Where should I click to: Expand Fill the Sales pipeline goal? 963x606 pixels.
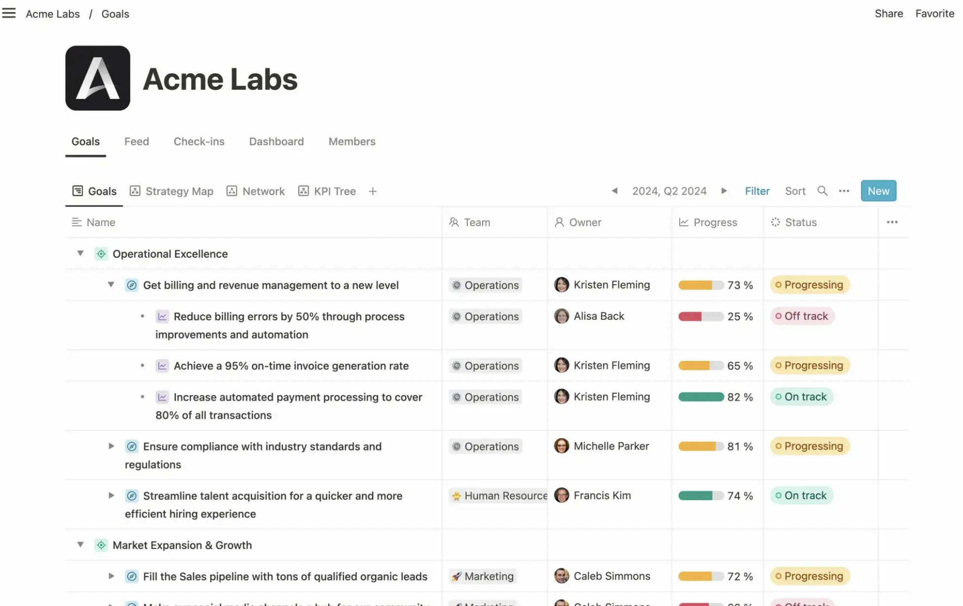(111, 576)
